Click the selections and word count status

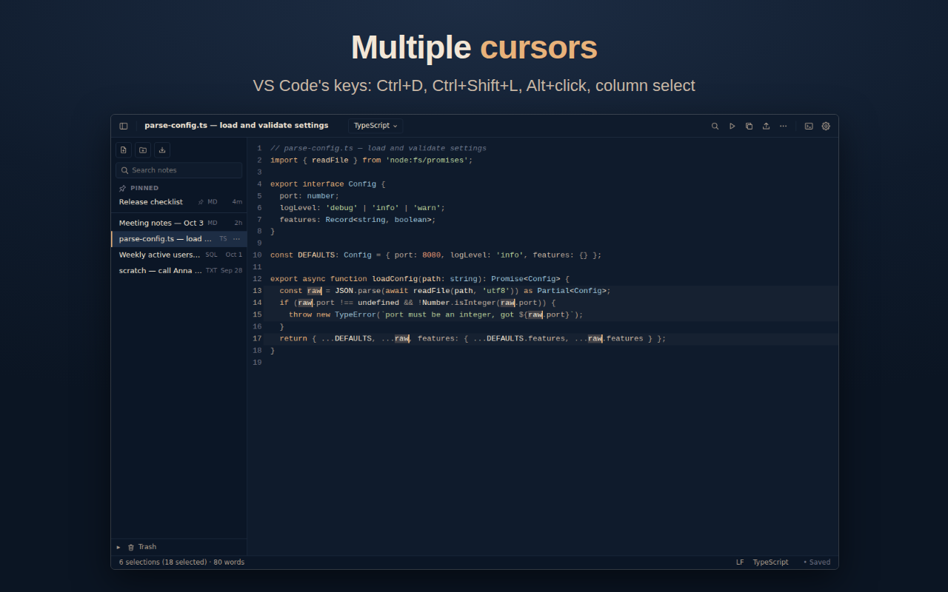pos(181,562)
